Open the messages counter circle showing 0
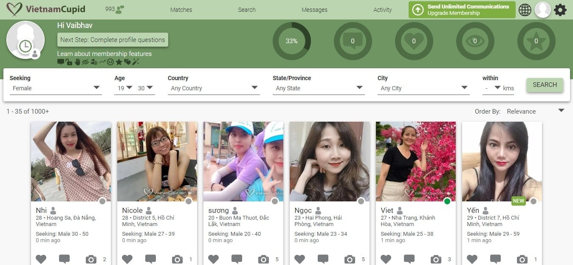The image size is (573, 265). (x=353, y=41)
